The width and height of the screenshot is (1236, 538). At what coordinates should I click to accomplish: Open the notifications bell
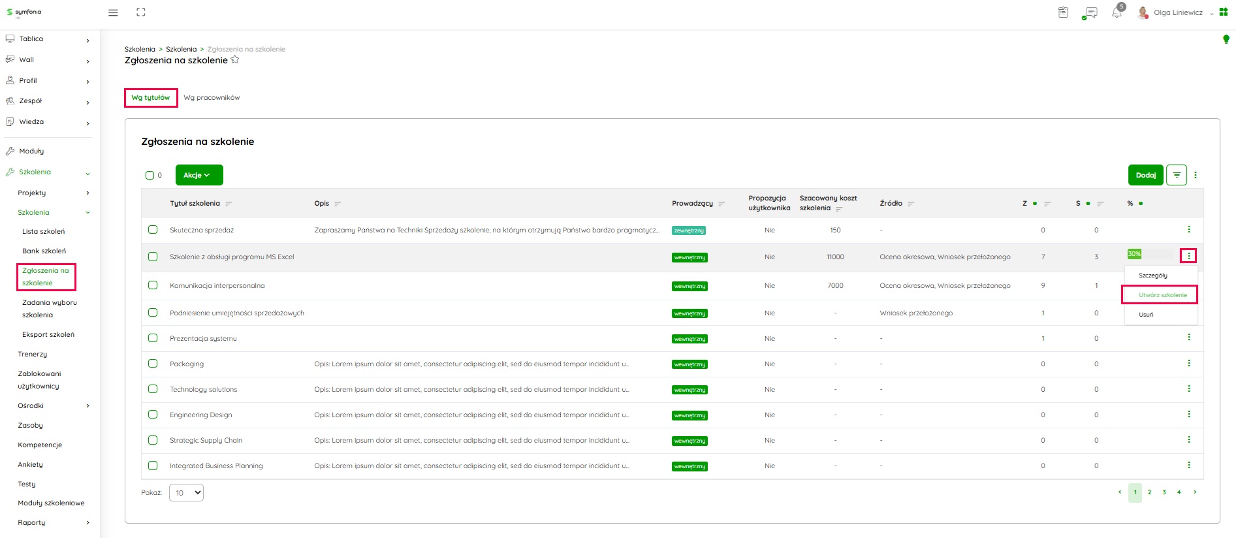click(1117, 12)
